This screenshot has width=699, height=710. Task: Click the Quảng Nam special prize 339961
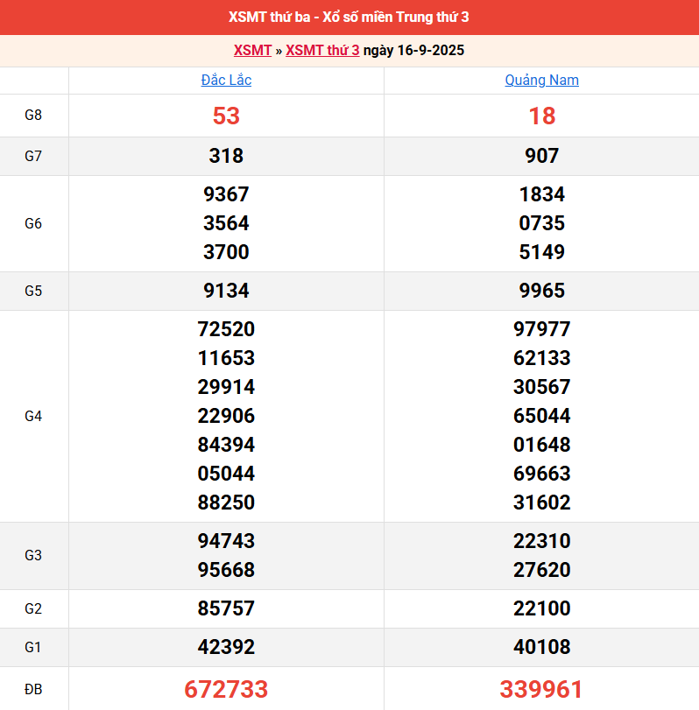[541, 689]
